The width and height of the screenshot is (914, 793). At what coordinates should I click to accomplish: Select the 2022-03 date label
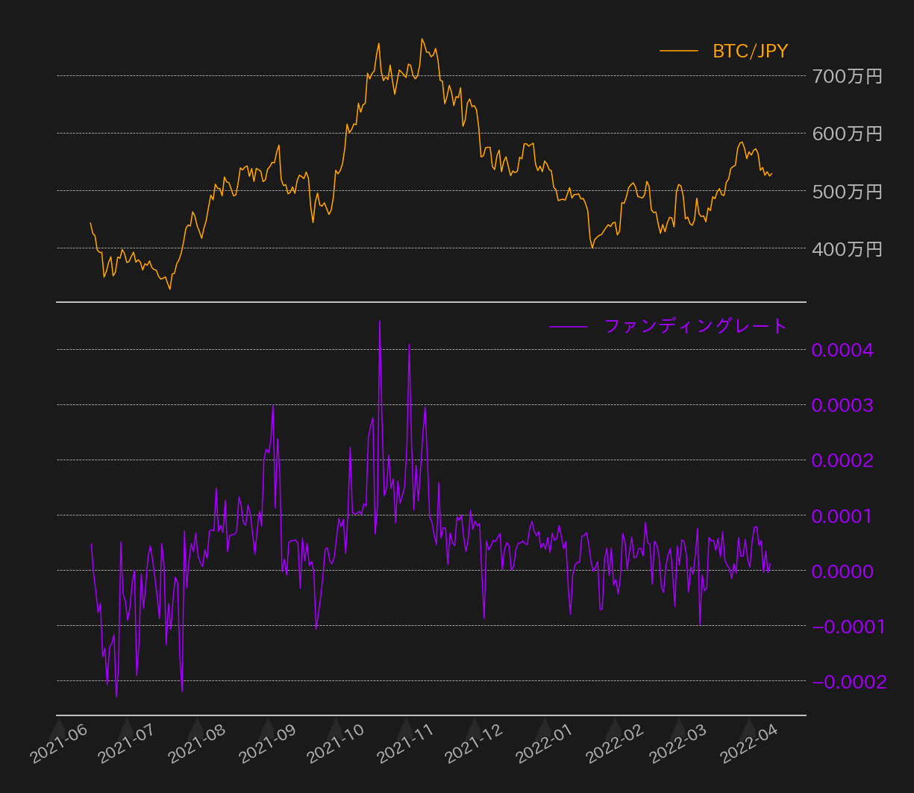677,746
